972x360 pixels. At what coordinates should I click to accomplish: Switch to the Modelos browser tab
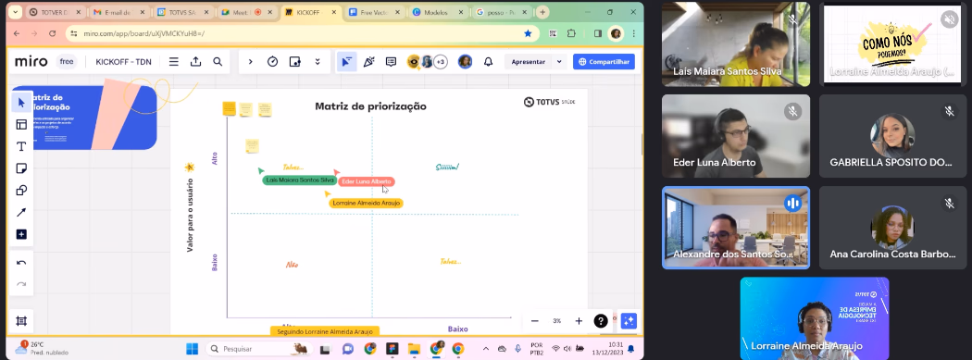point(439,12)
